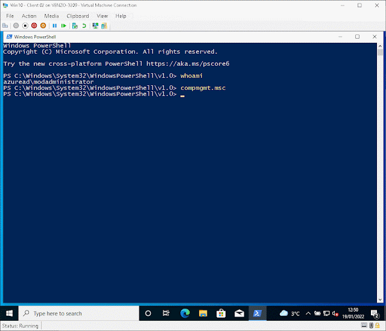Open Task View in taskbar
The image size is (386, 331).
coord(166,313)
